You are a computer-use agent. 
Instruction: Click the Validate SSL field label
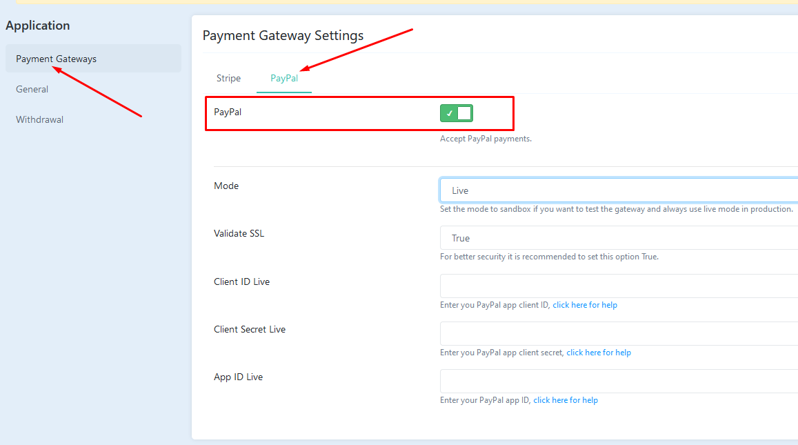(x=239, y=234)
